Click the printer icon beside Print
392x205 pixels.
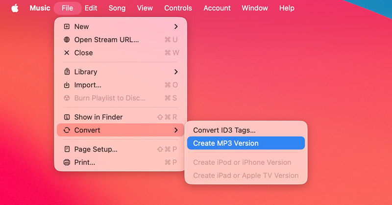pos(67,162)
